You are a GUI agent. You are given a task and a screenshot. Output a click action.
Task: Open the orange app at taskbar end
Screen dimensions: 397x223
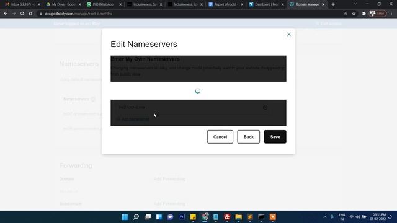(273, 217)
